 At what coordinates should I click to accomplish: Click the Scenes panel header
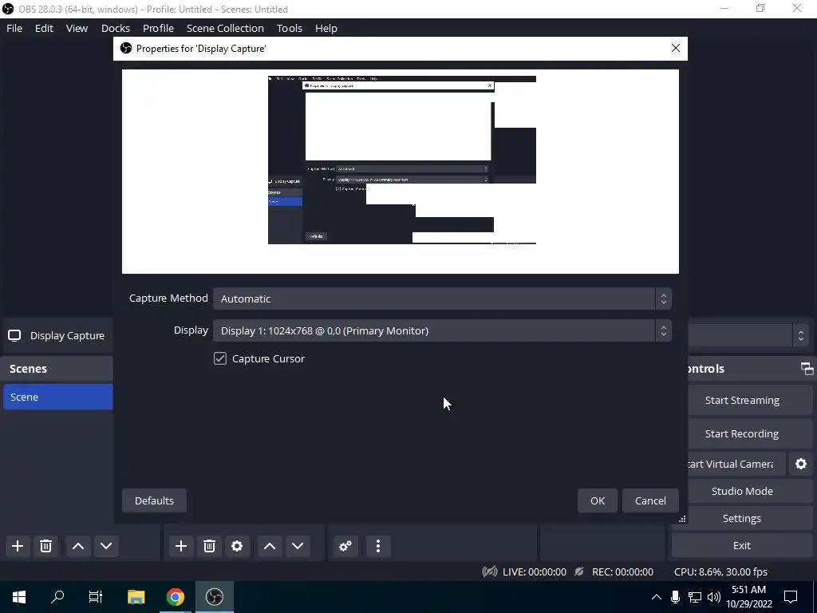coord(57,369)
